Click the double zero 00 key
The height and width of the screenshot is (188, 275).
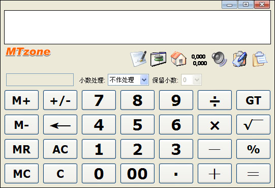[x=137, y=174]
